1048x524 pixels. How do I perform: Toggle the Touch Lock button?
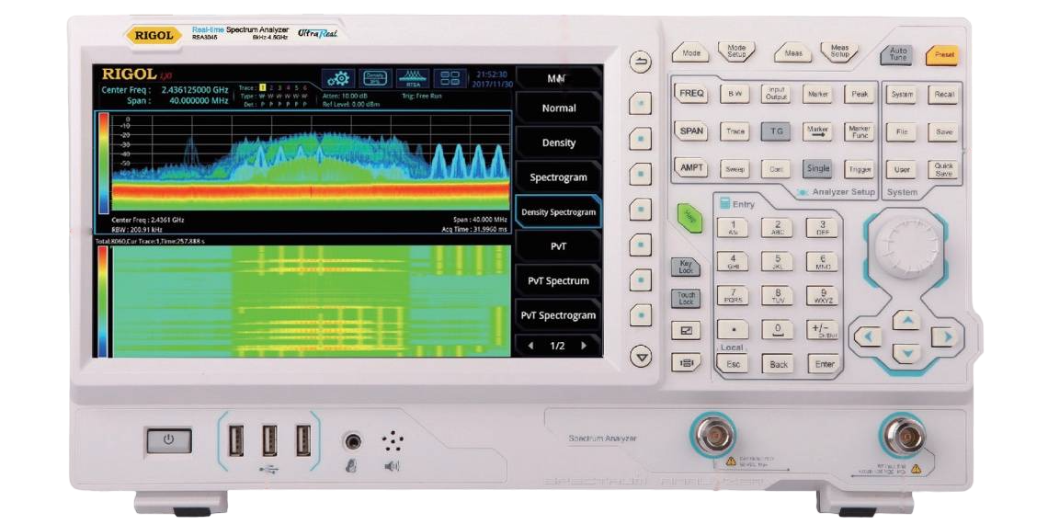coord(686,298)
